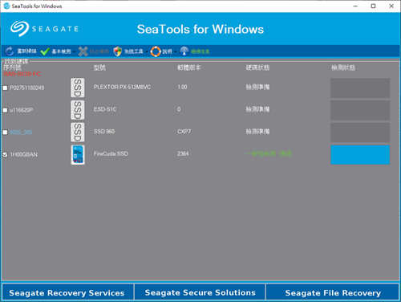Click the grey test status box for Plextor
The width and height of the screenshot is (401, 302).
[x=360, y=88]
